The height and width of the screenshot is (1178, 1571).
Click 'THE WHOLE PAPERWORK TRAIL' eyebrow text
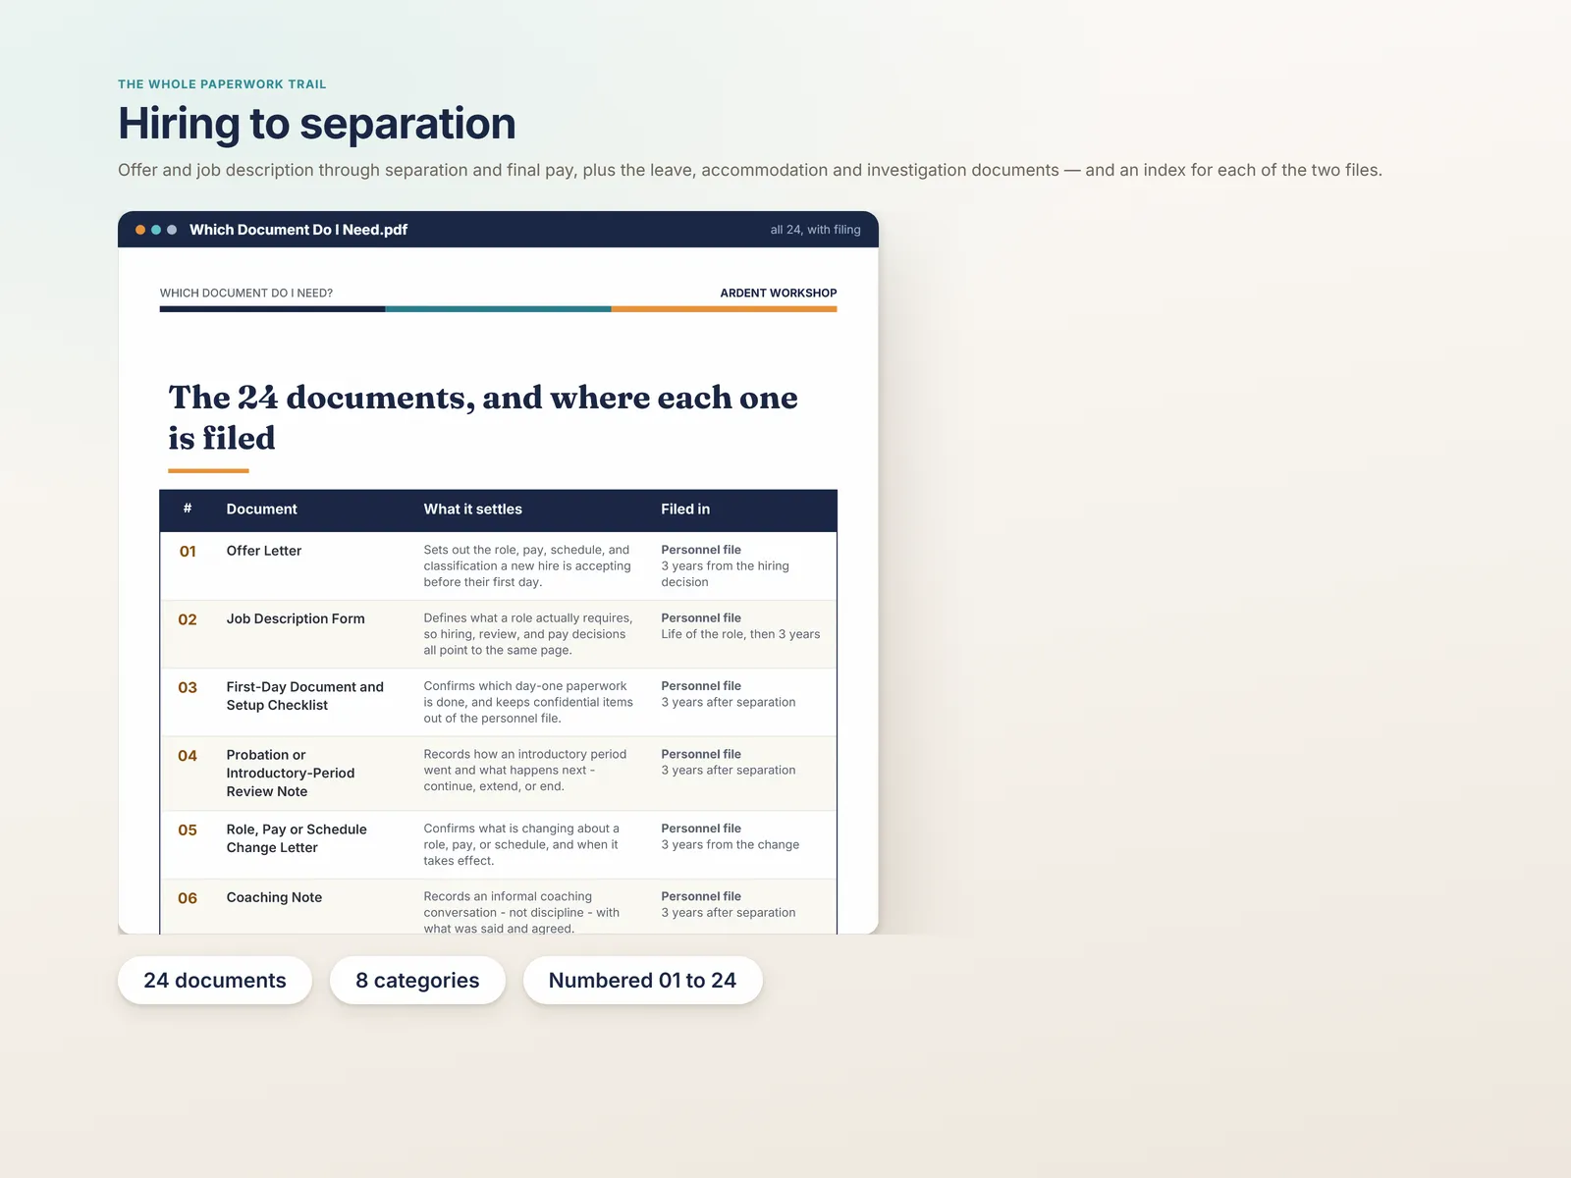[x=222, y=84]
